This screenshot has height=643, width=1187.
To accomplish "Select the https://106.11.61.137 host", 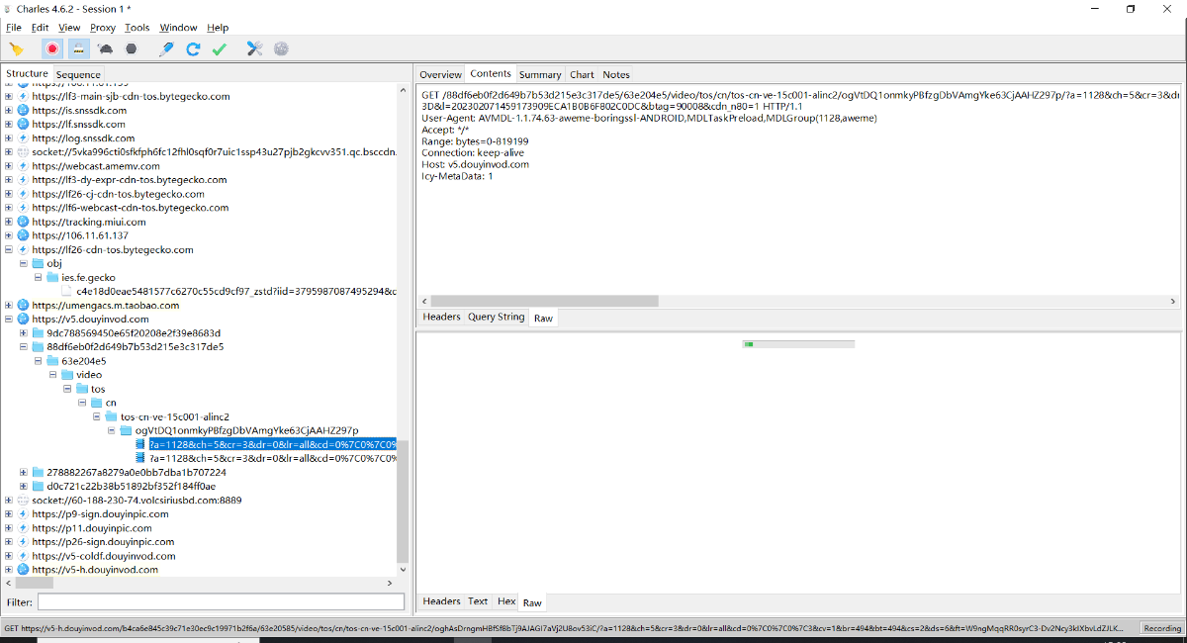I will [x=80, y=236].
